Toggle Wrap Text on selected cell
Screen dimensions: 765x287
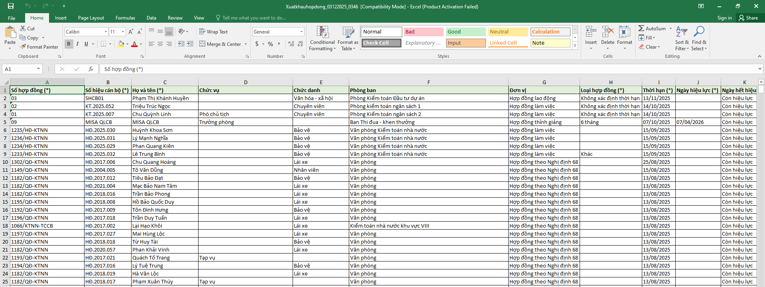(214, 32)
